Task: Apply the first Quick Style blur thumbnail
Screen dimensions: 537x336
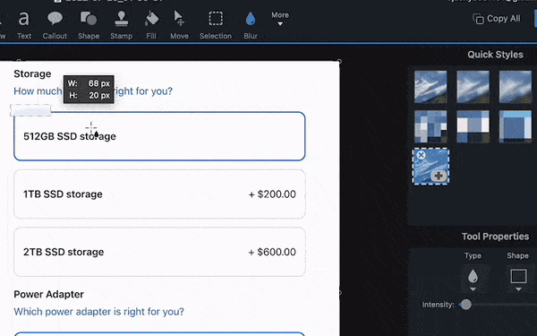Action: coord(430,87)
